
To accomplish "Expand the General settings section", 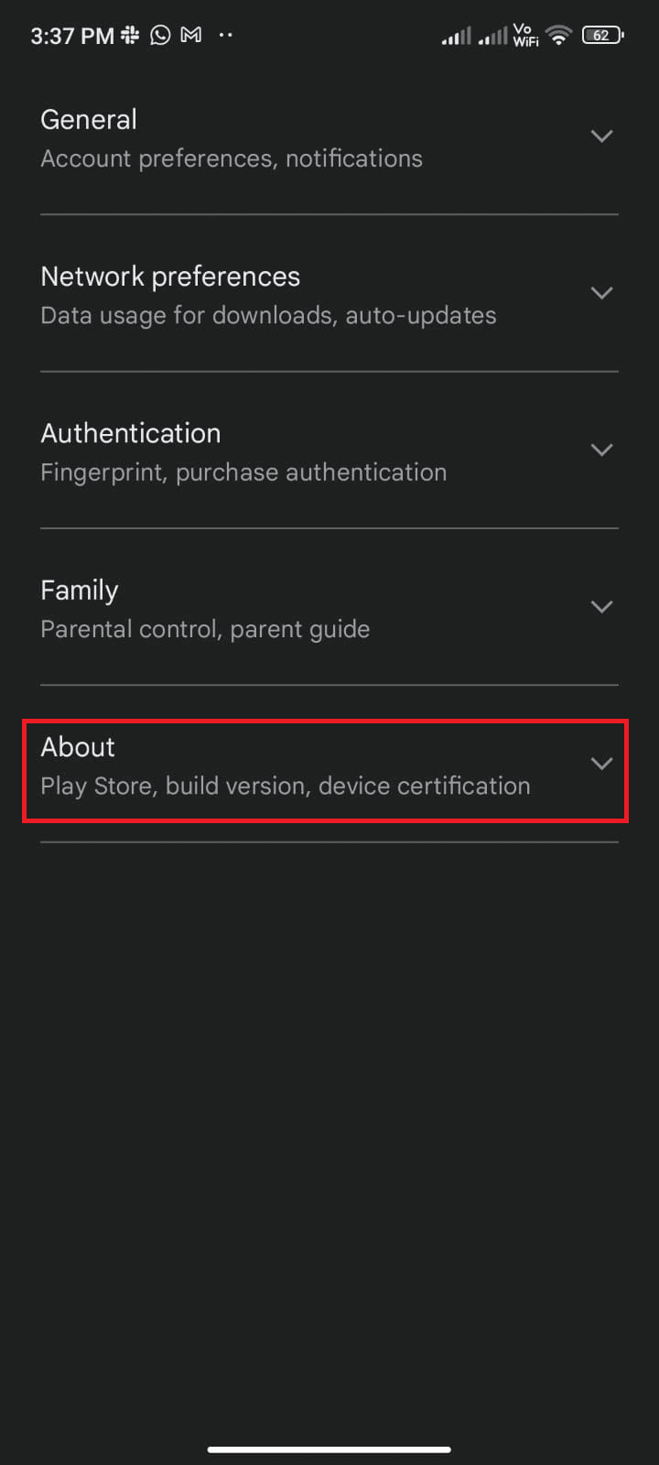I will tap(601, 136).
